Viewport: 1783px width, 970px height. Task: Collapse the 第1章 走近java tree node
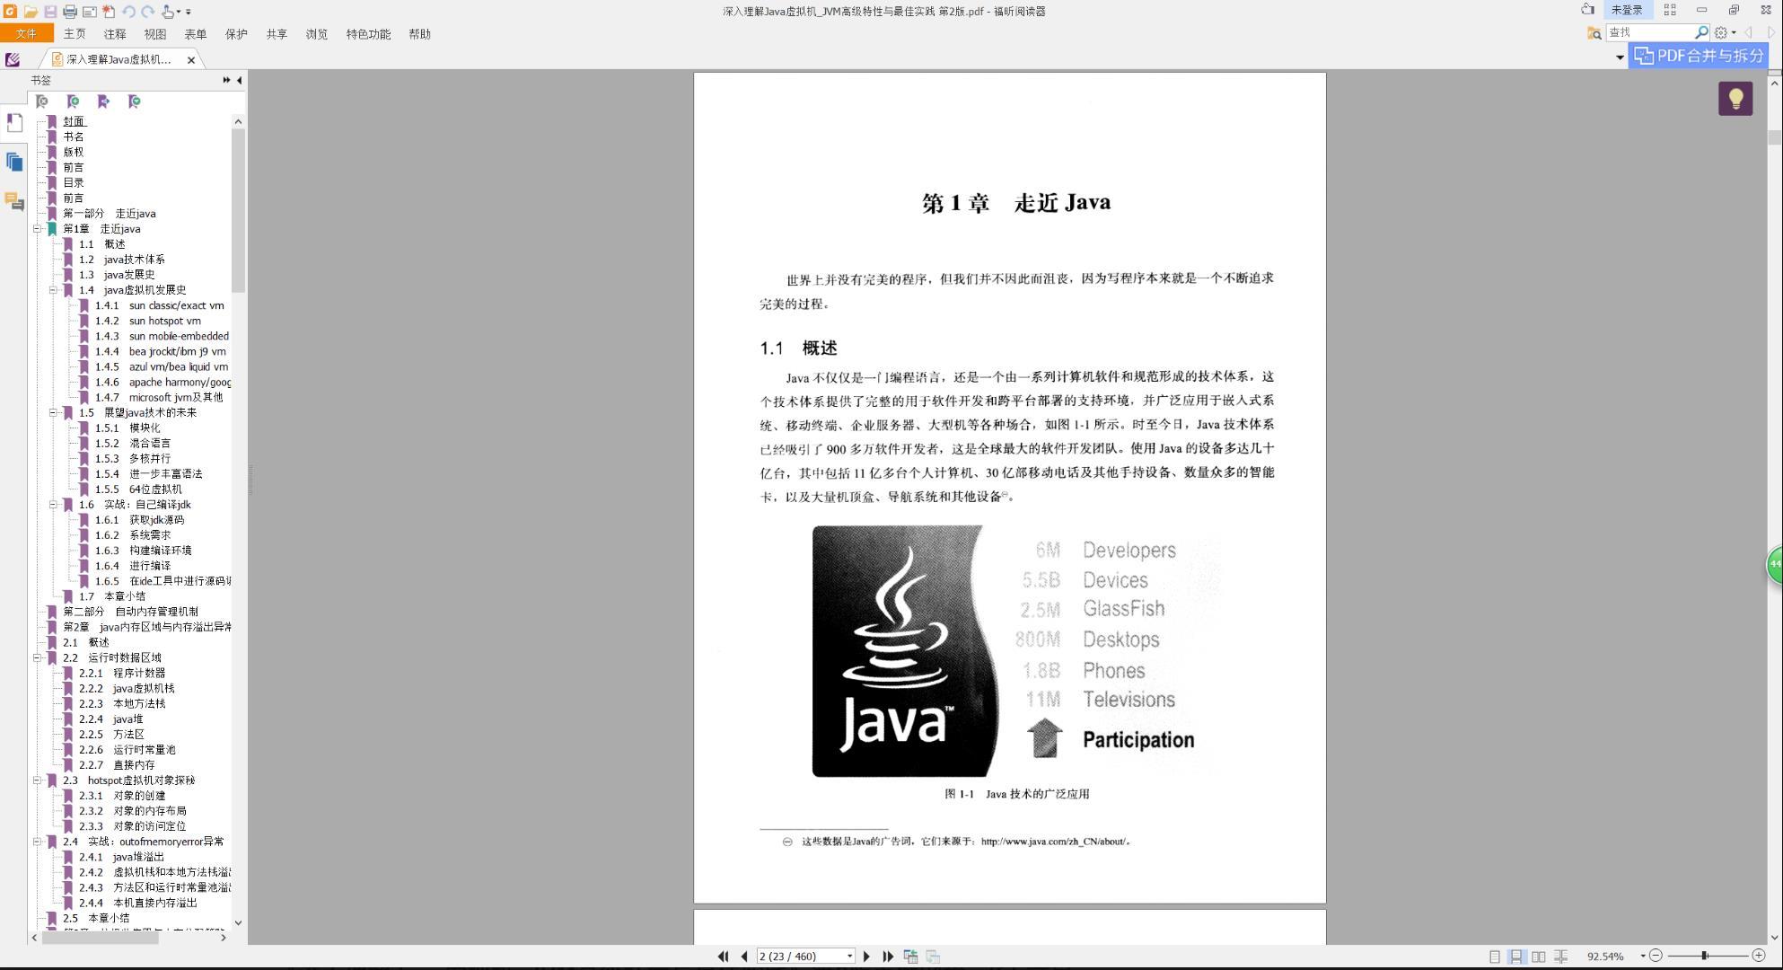[38, 229]
